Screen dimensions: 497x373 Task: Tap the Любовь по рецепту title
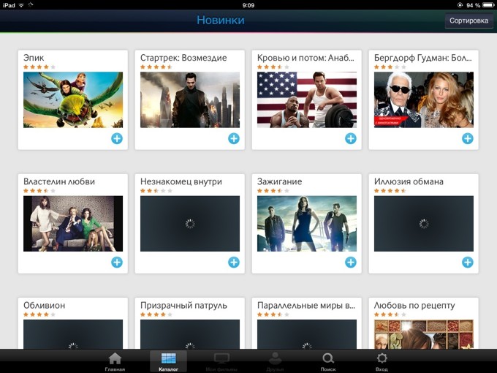click(414, 305)
